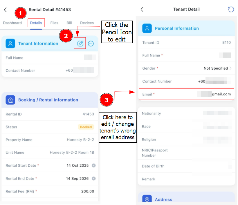Switch to the Bill tab
The height and width of the screenshot is (205, 238).
pos(69,23)
